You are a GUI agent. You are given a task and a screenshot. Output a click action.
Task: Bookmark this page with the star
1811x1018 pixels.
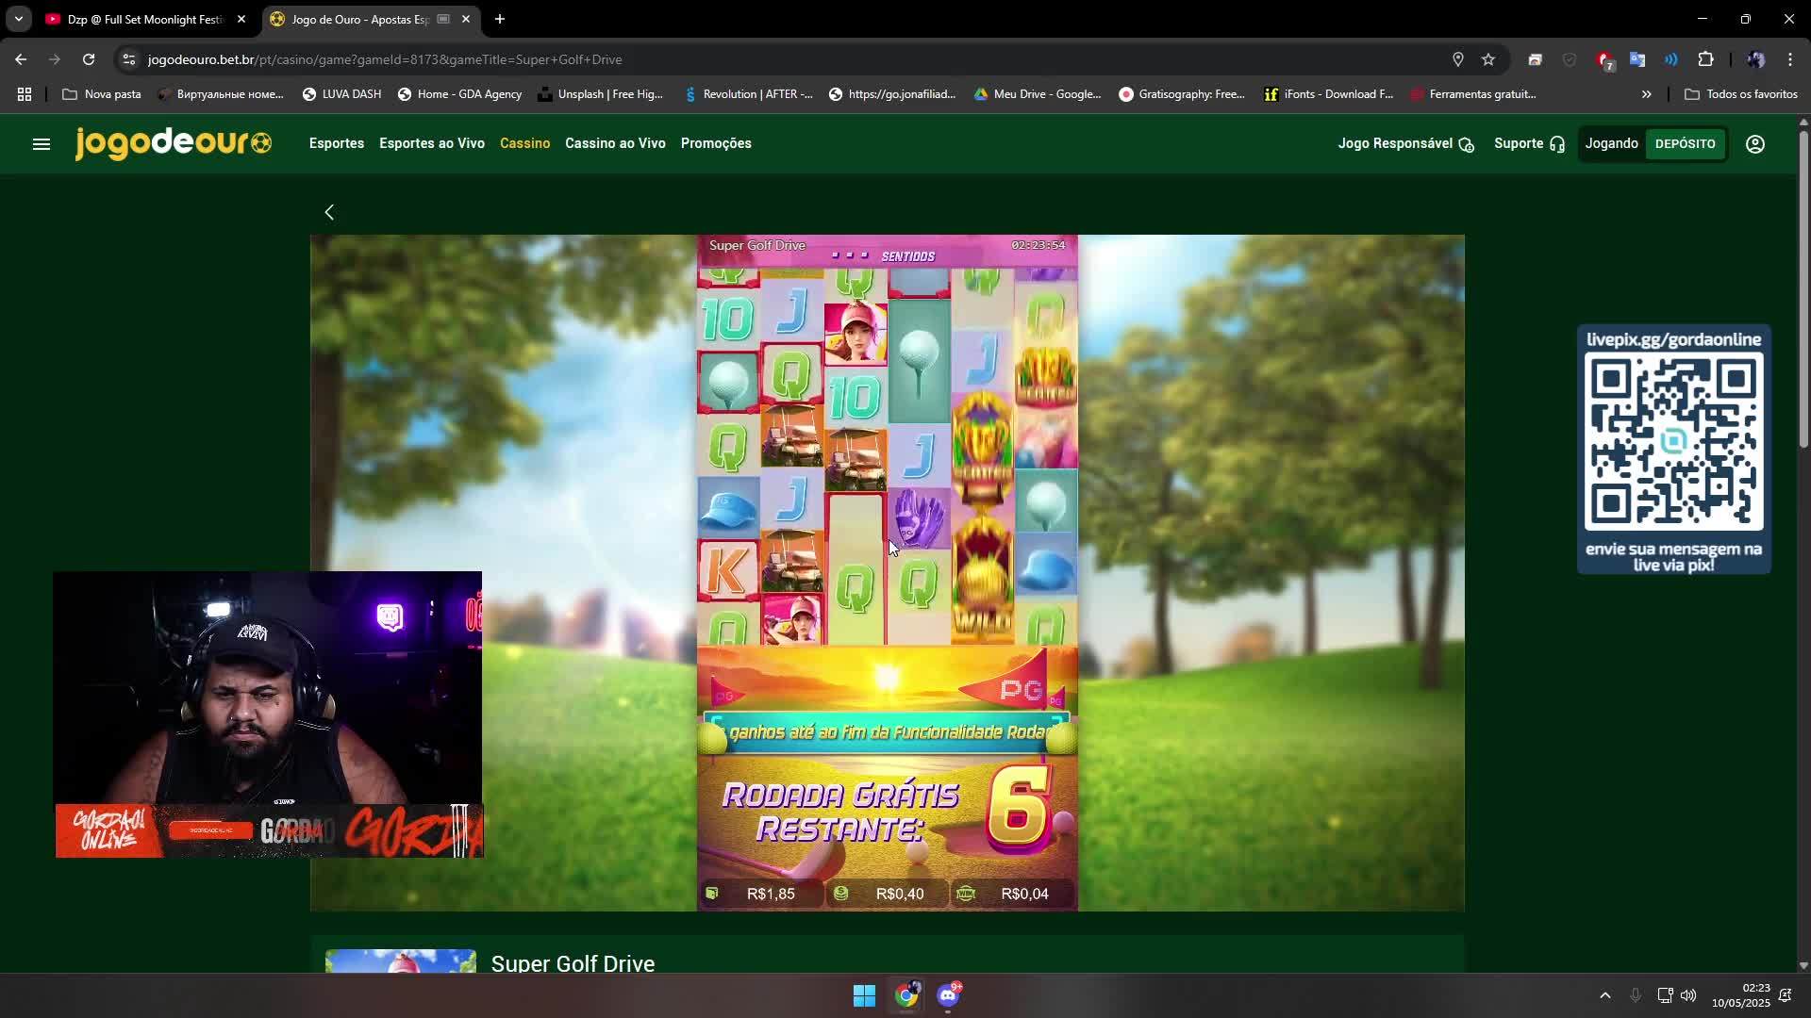coord(1488,59)
